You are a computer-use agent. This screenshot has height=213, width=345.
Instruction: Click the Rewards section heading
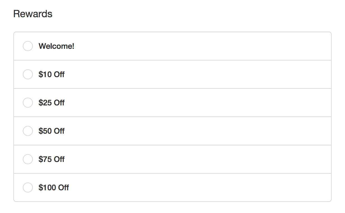pos(33,14)
